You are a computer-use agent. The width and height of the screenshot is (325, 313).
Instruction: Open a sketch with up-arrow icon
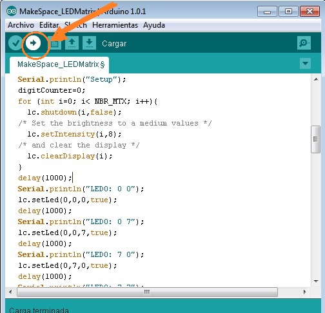[x=72, y=43]
